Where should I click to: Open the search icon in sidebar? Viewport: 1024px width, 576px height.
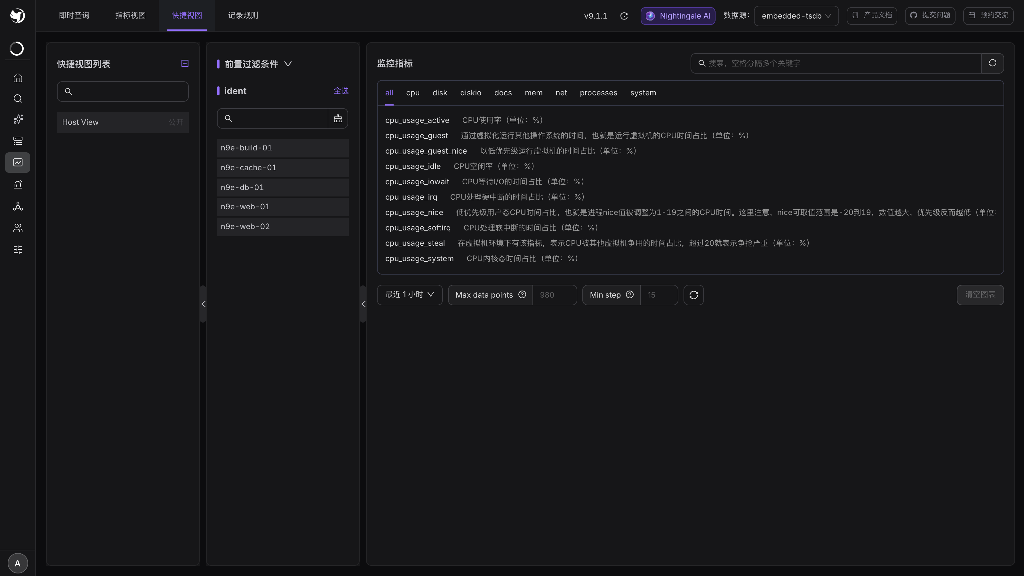point(18,99)
